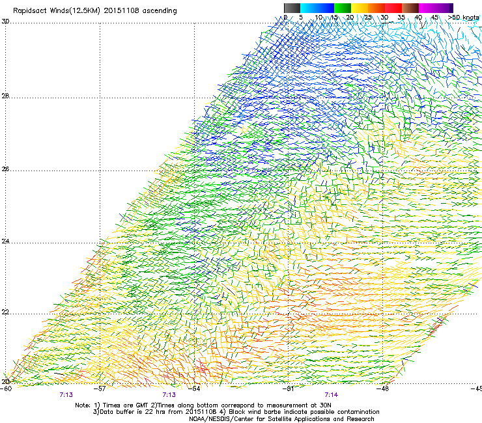Pick the orange 25-30 knots legend swatch
This screenshot has height=423, width=482.
pos(376,8)
